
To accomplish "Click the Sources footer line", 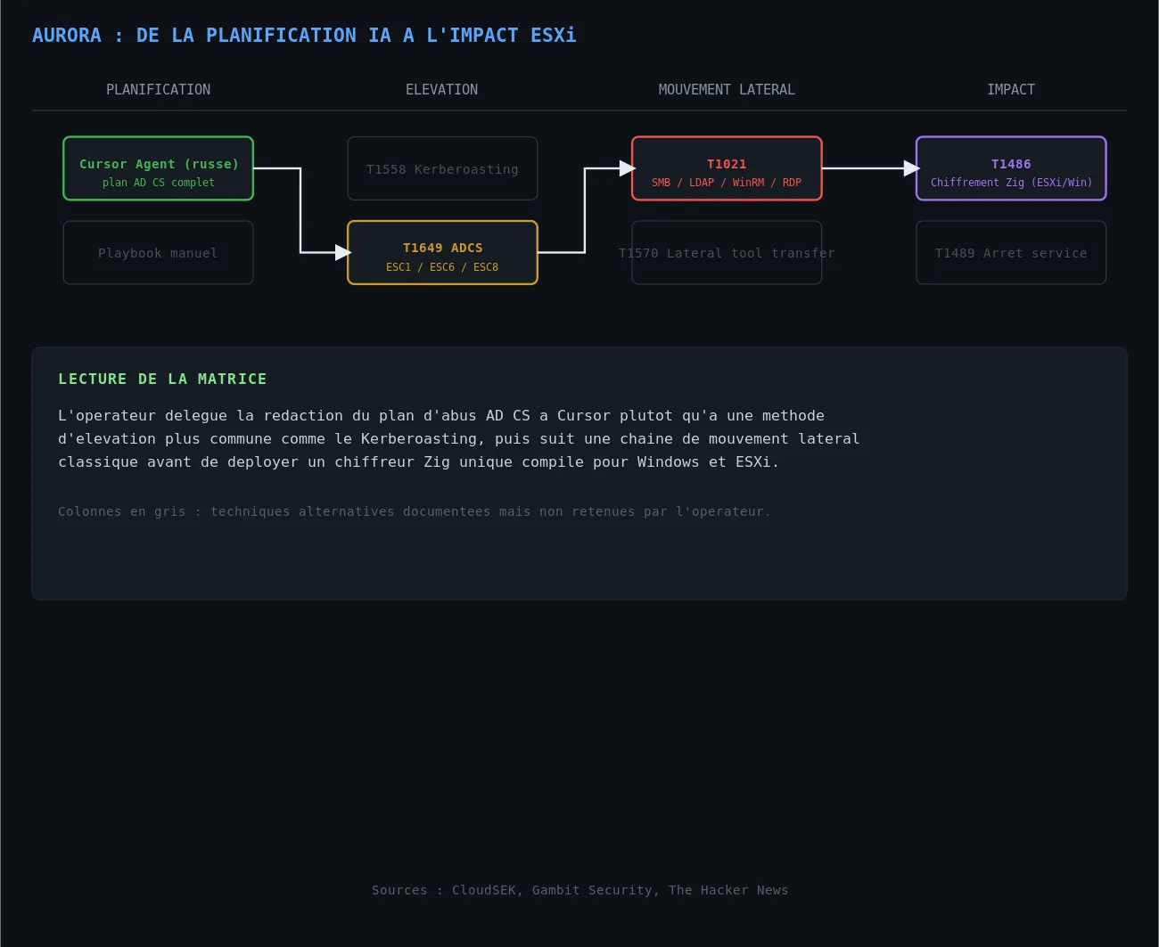I will point(579,890).
